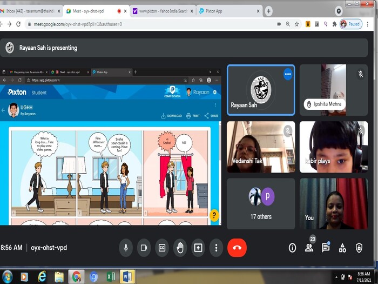The height and width of the screenshot is (284, 378).
Task: Show hidden tray icons arrow
Action: click(336, 277)
